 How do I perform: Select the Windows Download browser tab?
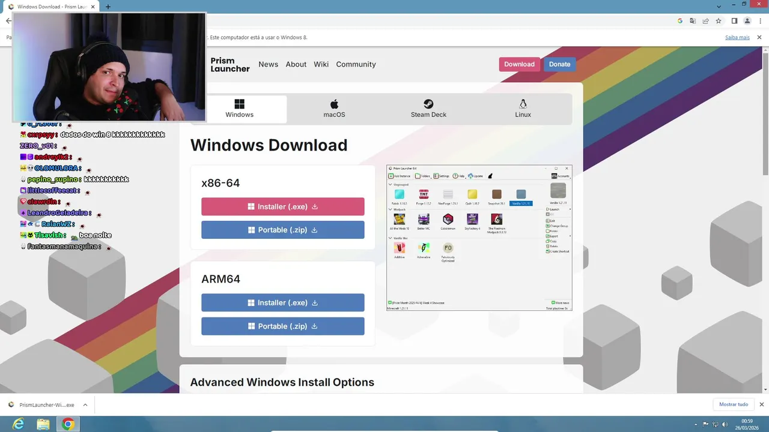(x=52, y=7)
